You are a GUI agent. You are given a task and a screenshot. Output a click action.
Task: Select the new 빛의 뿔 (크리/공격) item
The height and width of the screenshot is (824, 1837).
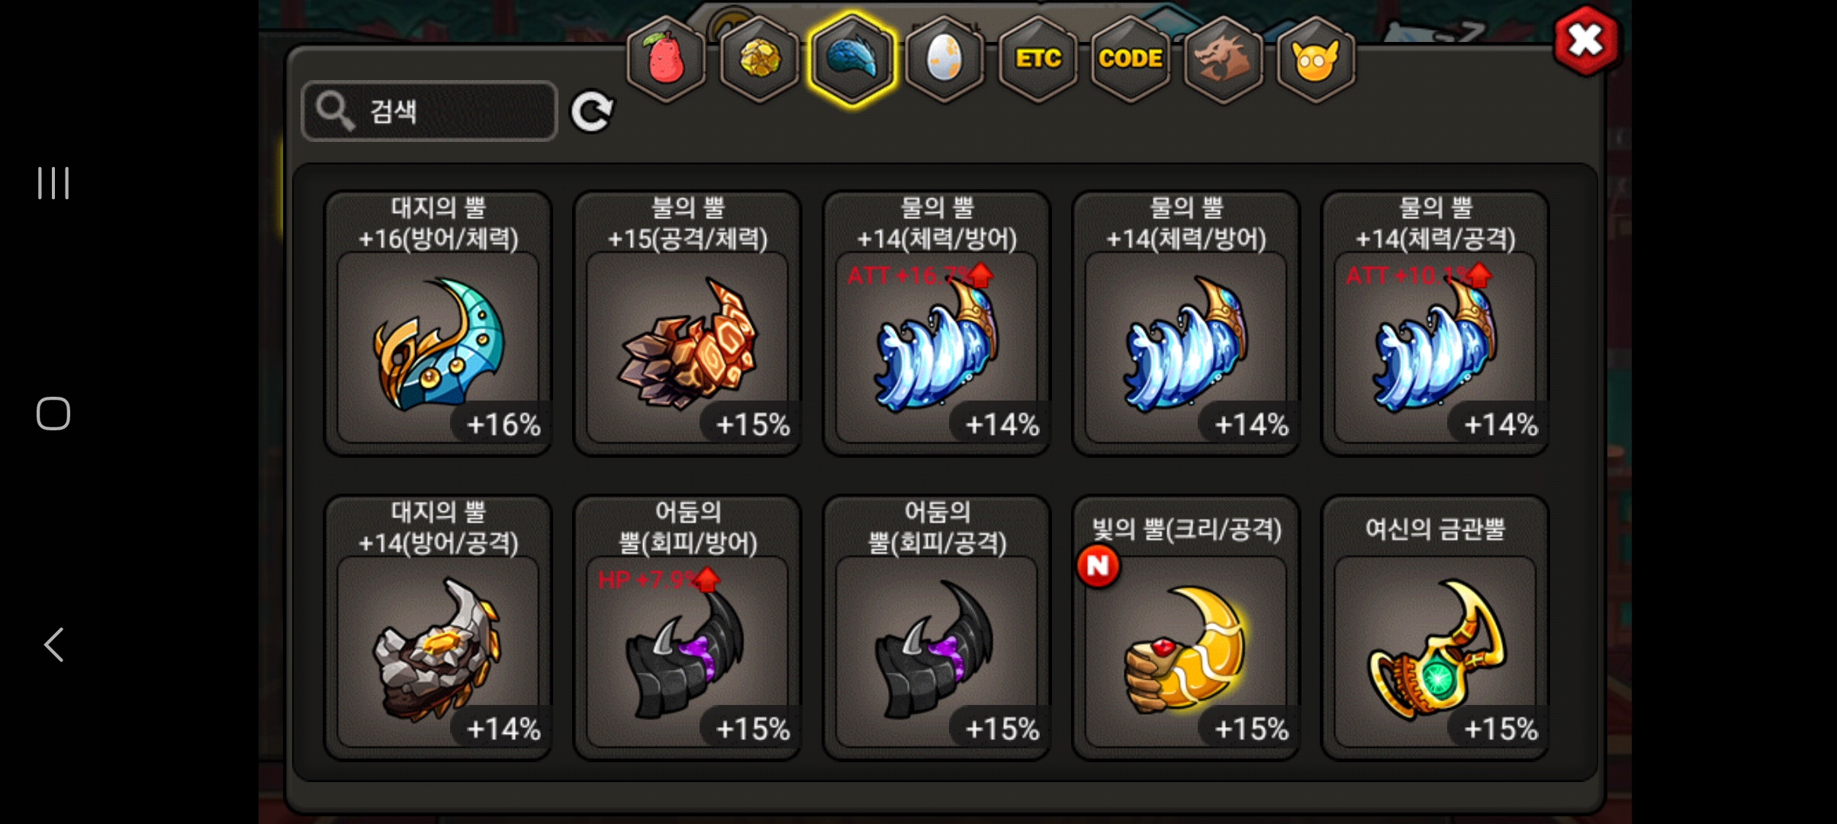coord(1186,628)
